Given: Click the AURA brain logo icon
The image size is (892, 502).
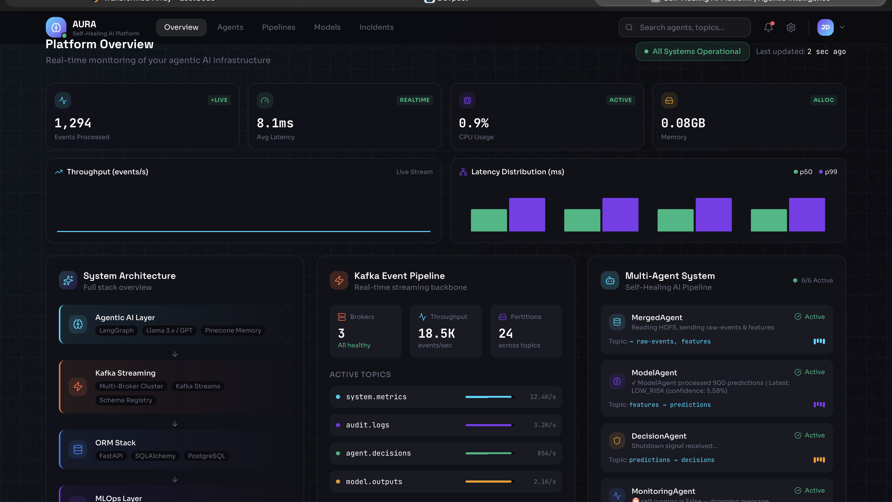Looking at the screenshot, I should 56,27.
